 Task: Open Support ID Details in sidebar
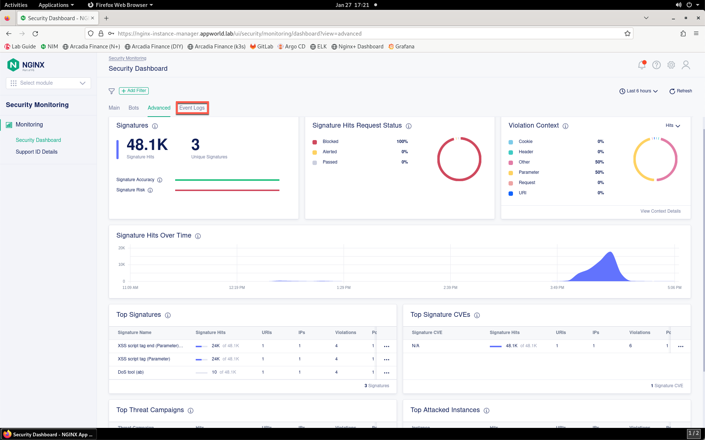click(x=37, y=152)
